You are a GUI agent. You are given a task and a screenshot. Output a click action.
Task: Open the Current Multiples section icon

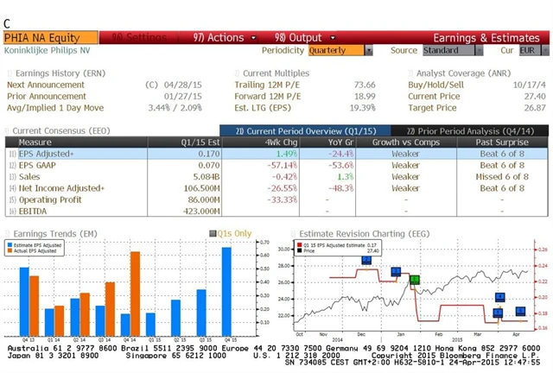tap(238, 74)
